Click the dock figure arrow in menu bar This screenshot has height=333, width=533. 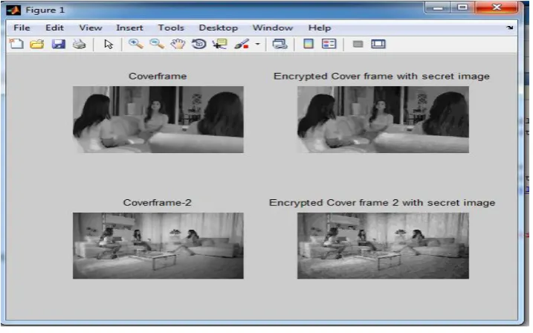tap(509, 28)
